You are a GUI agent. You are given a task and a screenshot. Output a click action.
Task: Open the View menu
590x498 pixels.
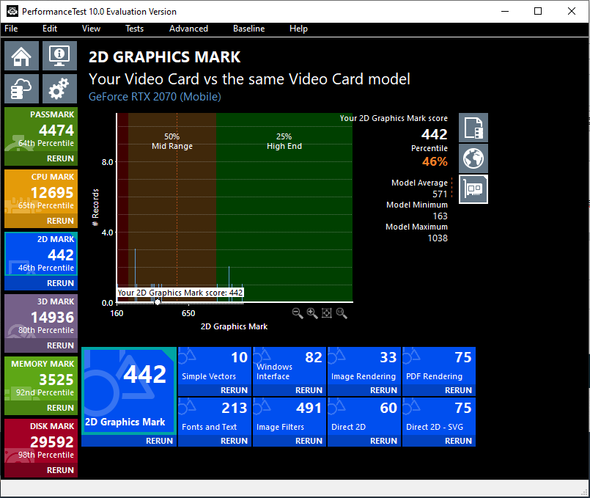[x=91, y=29]
